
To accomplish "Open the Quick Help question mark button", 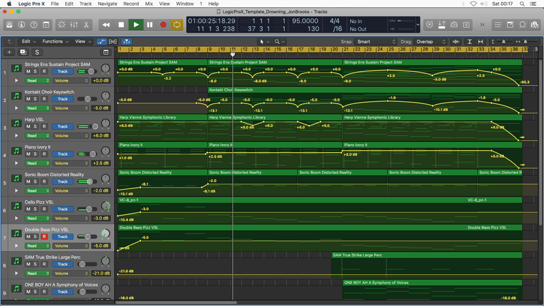I will point(33,24).
